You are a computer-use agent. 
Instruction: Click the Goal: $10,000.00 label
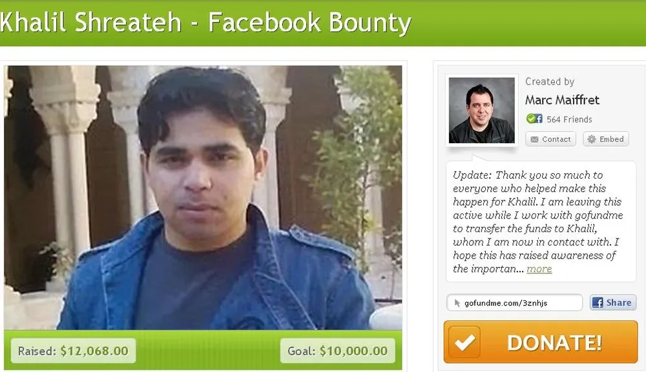[337, 351]
